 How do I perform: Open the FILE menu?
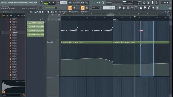coord(2,2)
